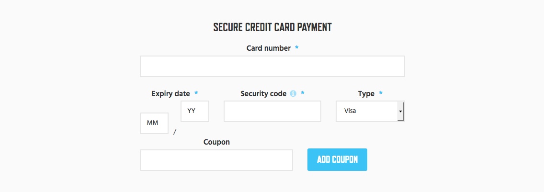Screen dimensions: 544x192
Task: Click the Card number label
Action: pos(269,48)
